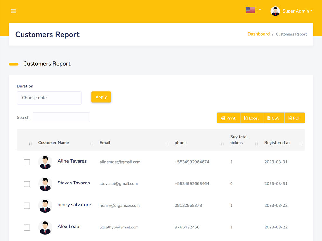The height and width of the screenshot is (241, 322).
Task: Click email henry@organizer.com
Action: 120,205
